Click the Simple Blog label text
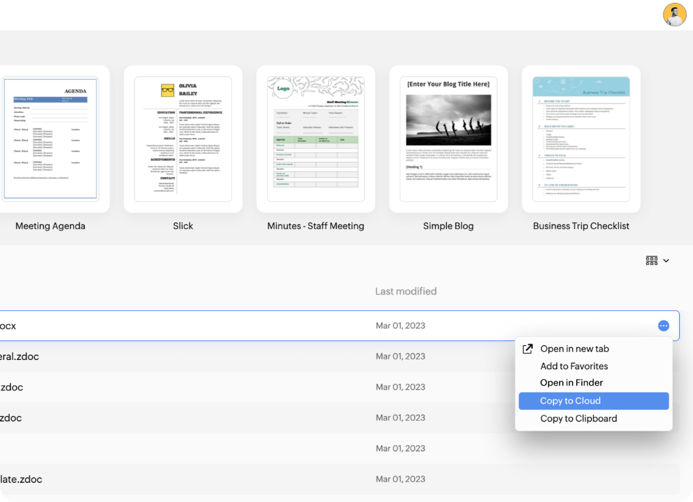 tap(448, 226)
